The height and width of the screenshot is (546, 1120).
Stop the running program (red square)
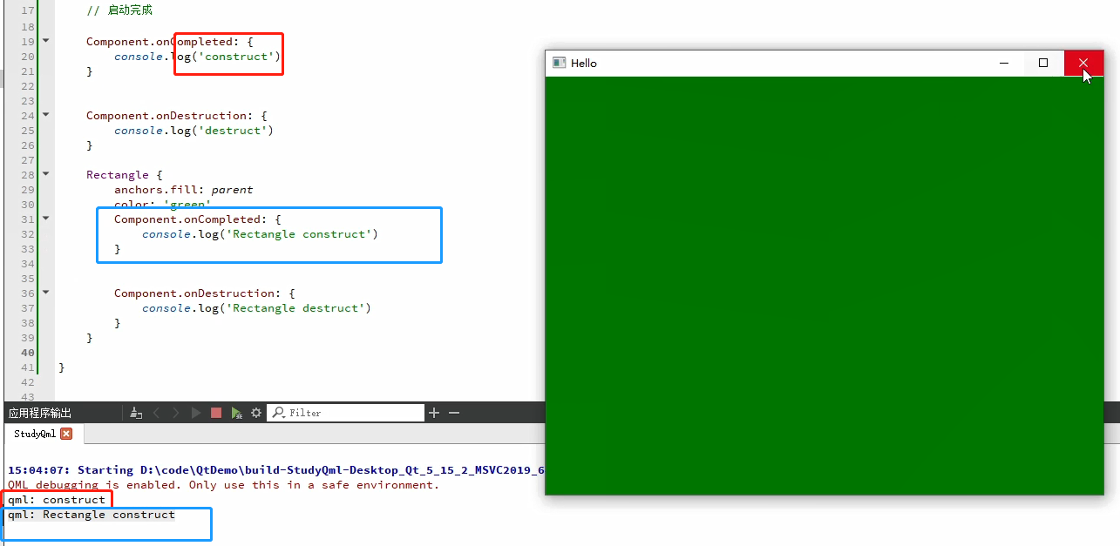[216, 413]
